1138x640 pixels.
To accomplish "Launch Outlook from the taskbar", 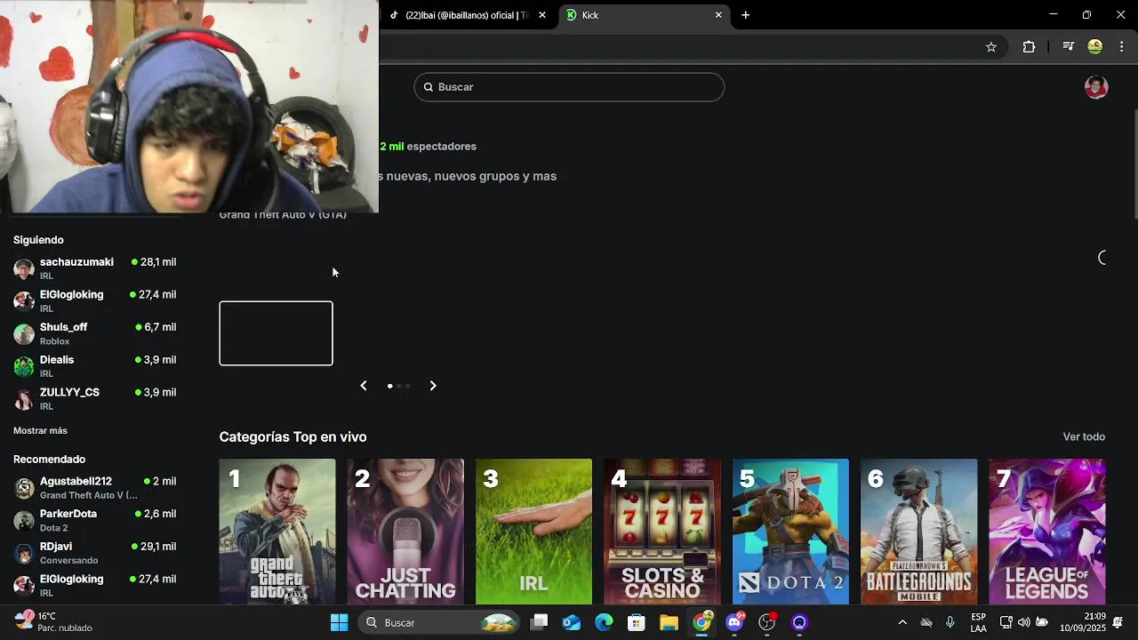I will click(x=572, y=622).
